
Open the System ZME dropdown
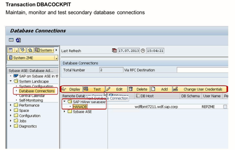point(56,58)
